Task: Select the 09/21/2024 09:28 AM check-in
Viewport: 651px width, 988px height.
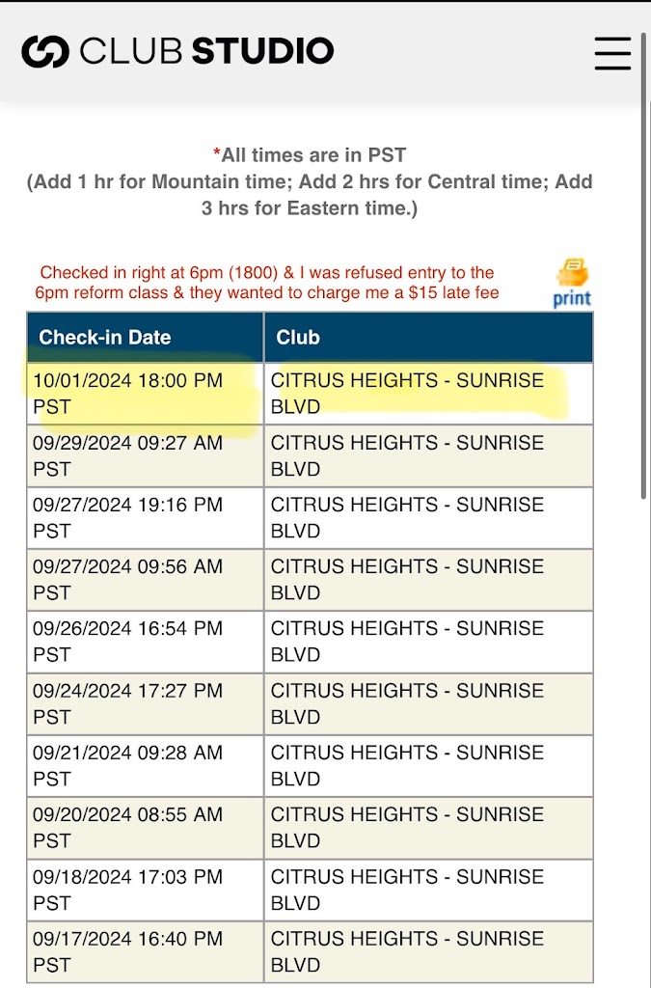Action: click(127, 765)
